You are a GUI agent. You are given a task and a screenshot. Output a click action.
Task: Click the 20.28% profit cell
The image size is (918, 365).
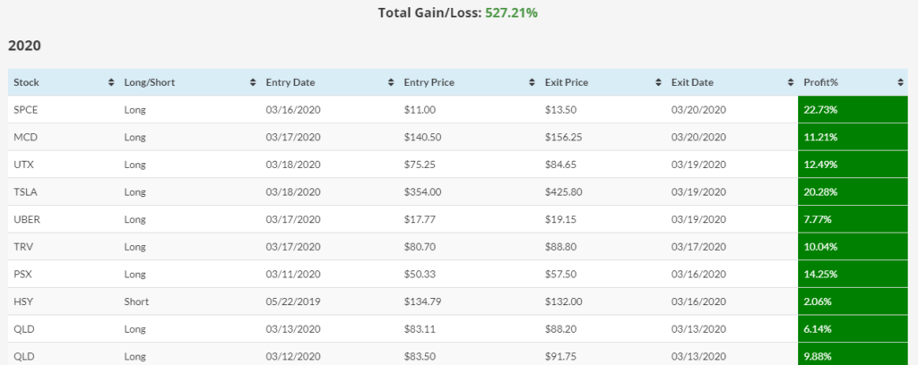[853, 192]
